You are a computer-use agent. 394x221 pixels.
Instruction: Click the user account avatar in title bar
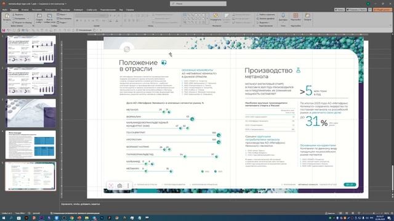(x=368, y=4)
